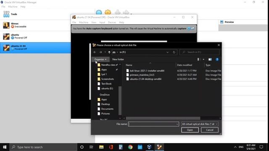Launch Google Chrome from the taskbar
The width and height of the screenshot is (269, 151).
coord(130,147)
